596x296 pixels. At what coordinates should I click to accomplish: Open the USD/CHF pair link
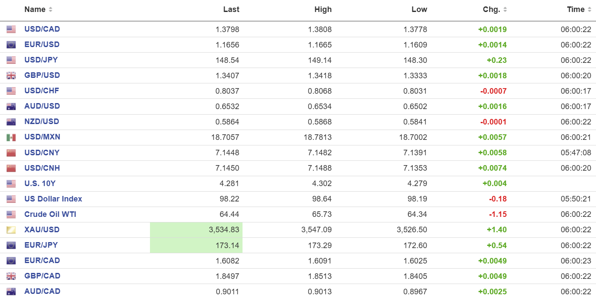tap(42, 91)
